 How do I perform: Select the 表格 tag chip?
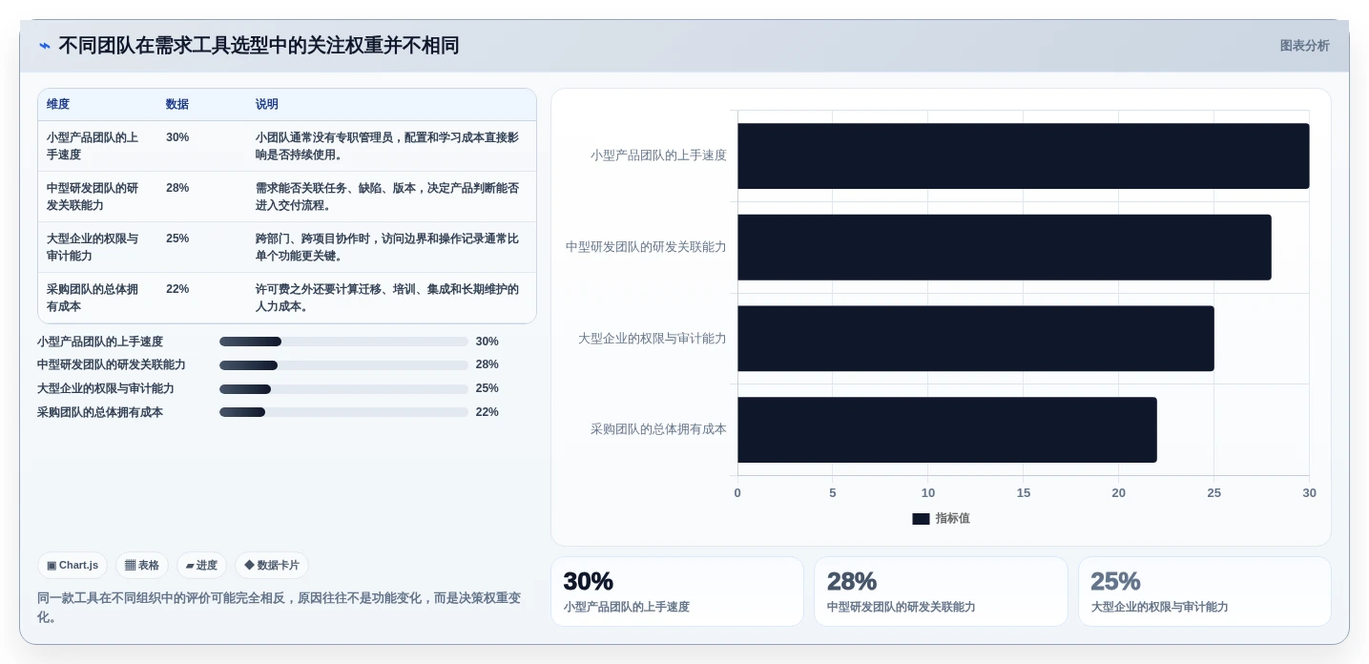(x=142, y=566)
